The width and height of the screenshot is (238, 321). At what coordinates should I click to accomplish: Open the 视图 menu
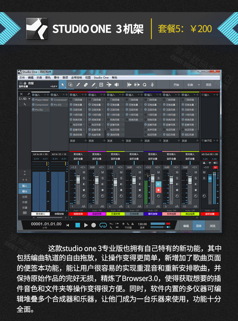click(x=88, y=78)
